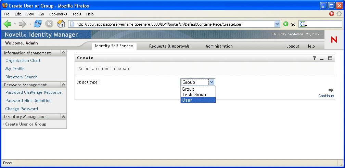
Task: Open the Directory Search link
Action: (x=22, y=77)
